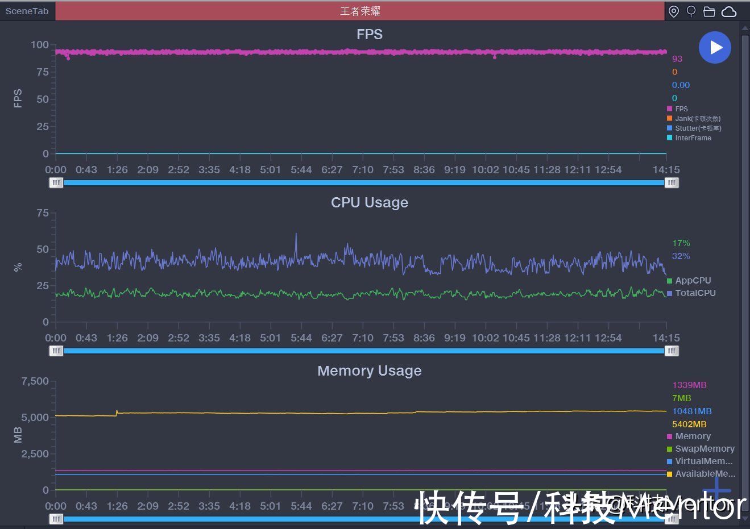Hide the TotalCPU series via its legend
Screen dimensions: 750x529
pos(691,293)
